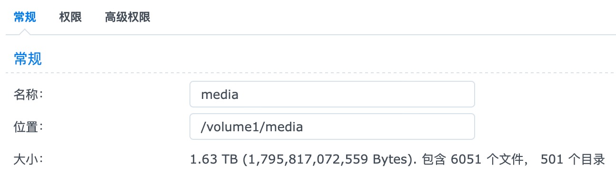
Task: Click the 常规 section heading
Action: click(x=28, y=59)
